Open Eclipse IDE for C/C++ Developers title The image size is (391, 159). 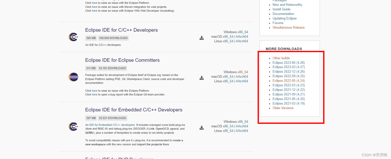pos(121,30)
